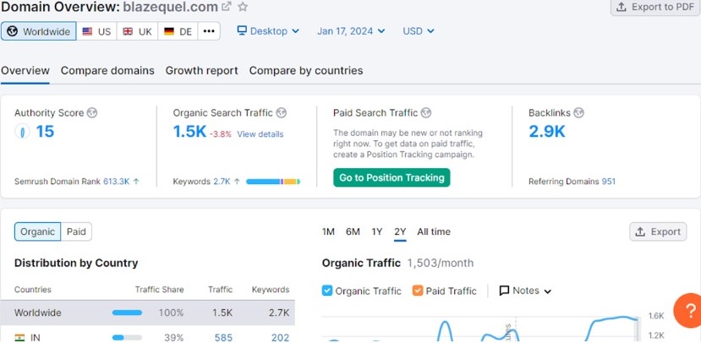The height and width of the screenshot is (343, 701).
Task: Open the Jan 17, 2024 date dropdown
Action: point(351,30)
